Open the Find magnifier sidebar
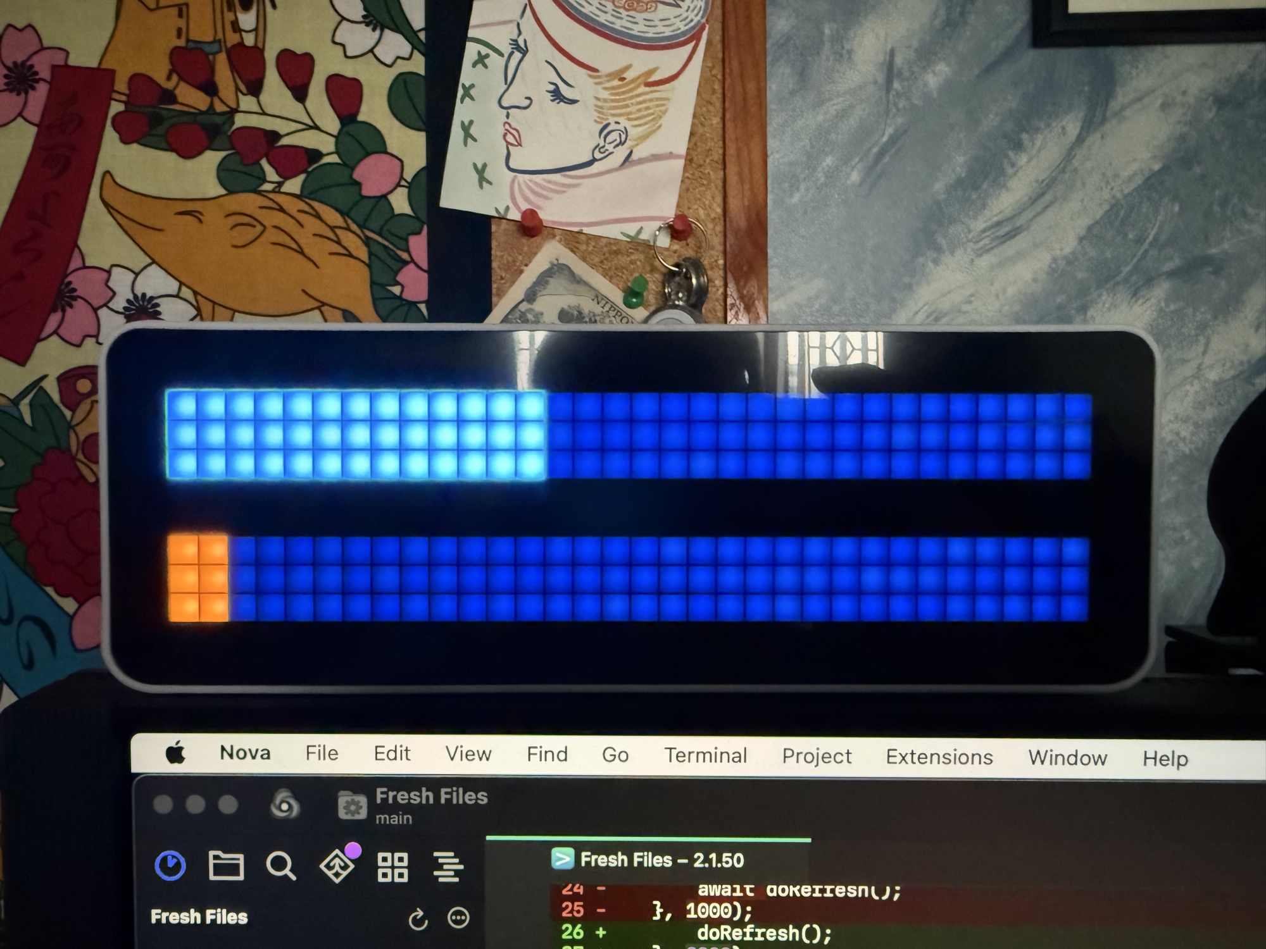This screenshot has height=949, width=1266. pyautogui.click(x=280, y=866)
